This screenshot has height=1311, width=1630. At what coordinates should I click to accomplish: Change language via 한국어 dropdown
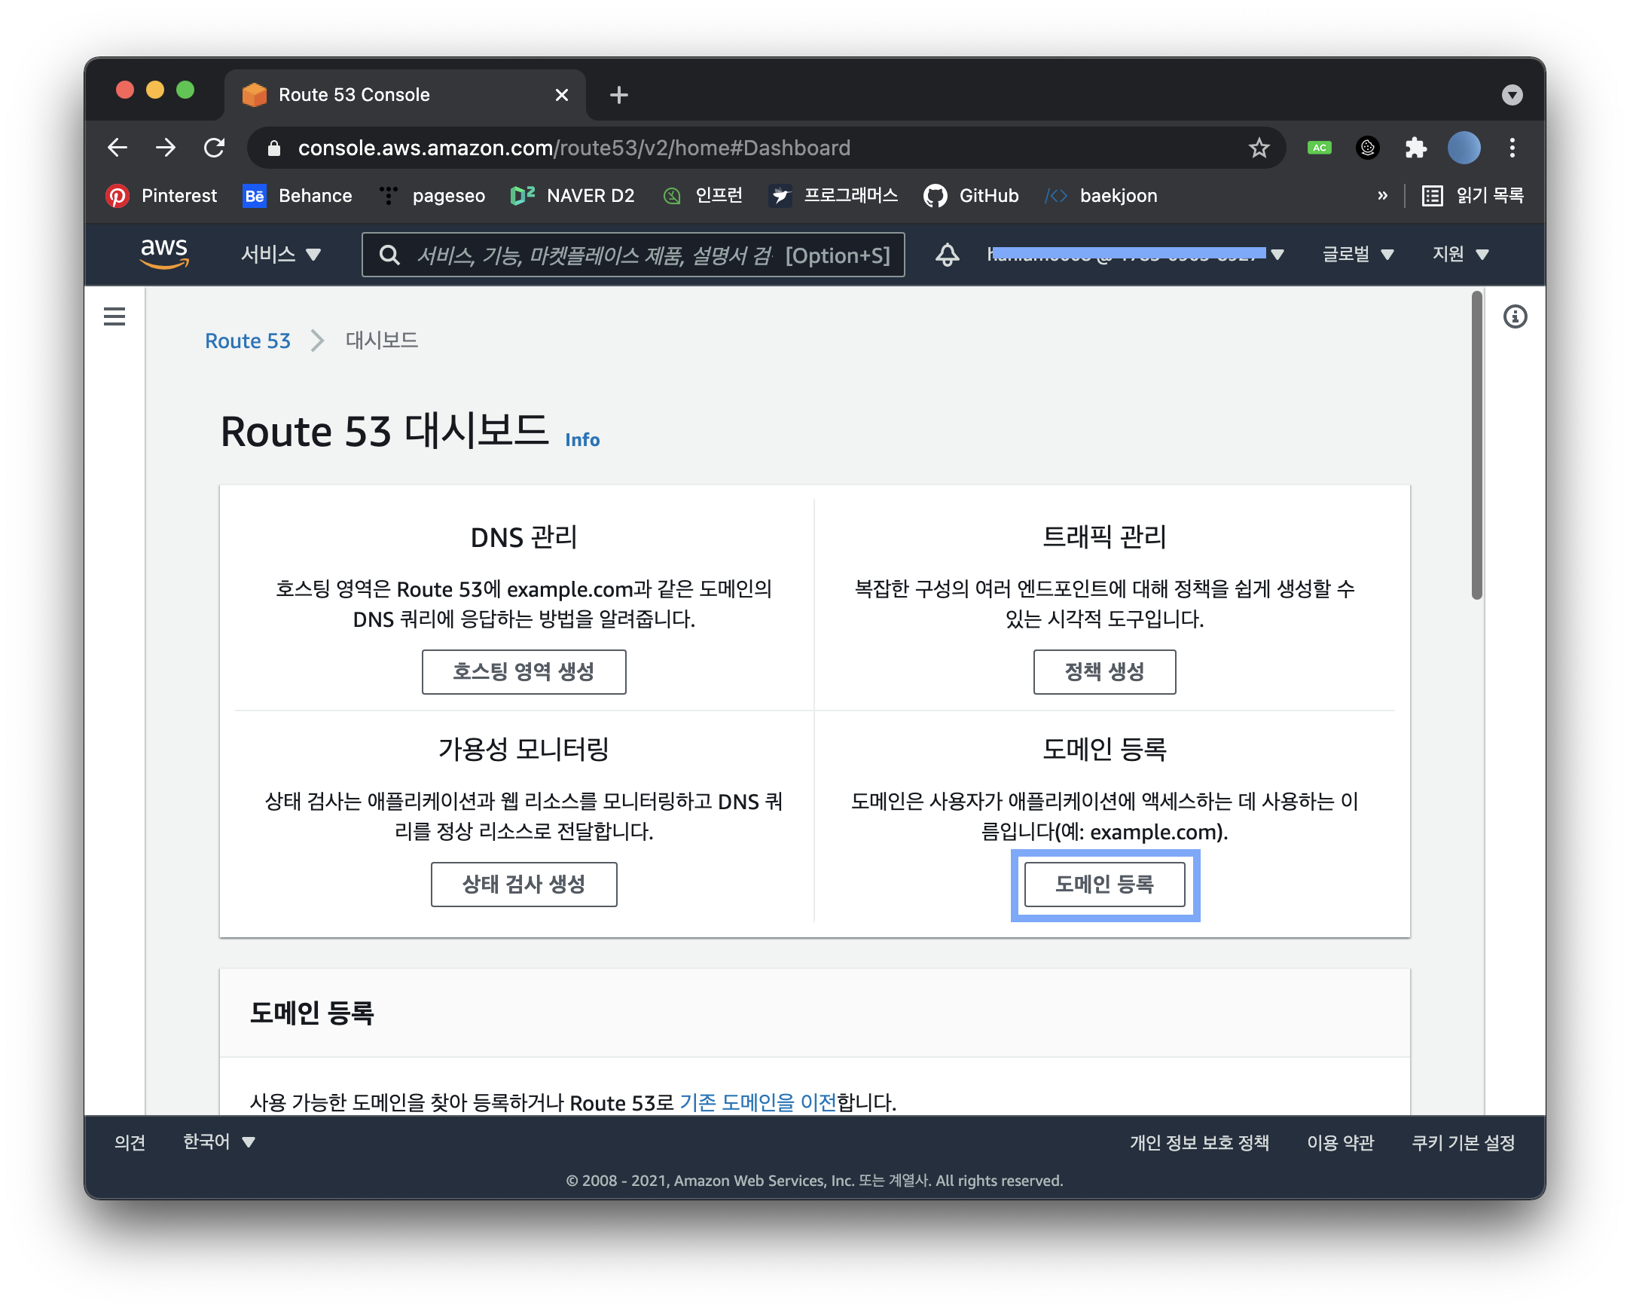pos(218,1141)
